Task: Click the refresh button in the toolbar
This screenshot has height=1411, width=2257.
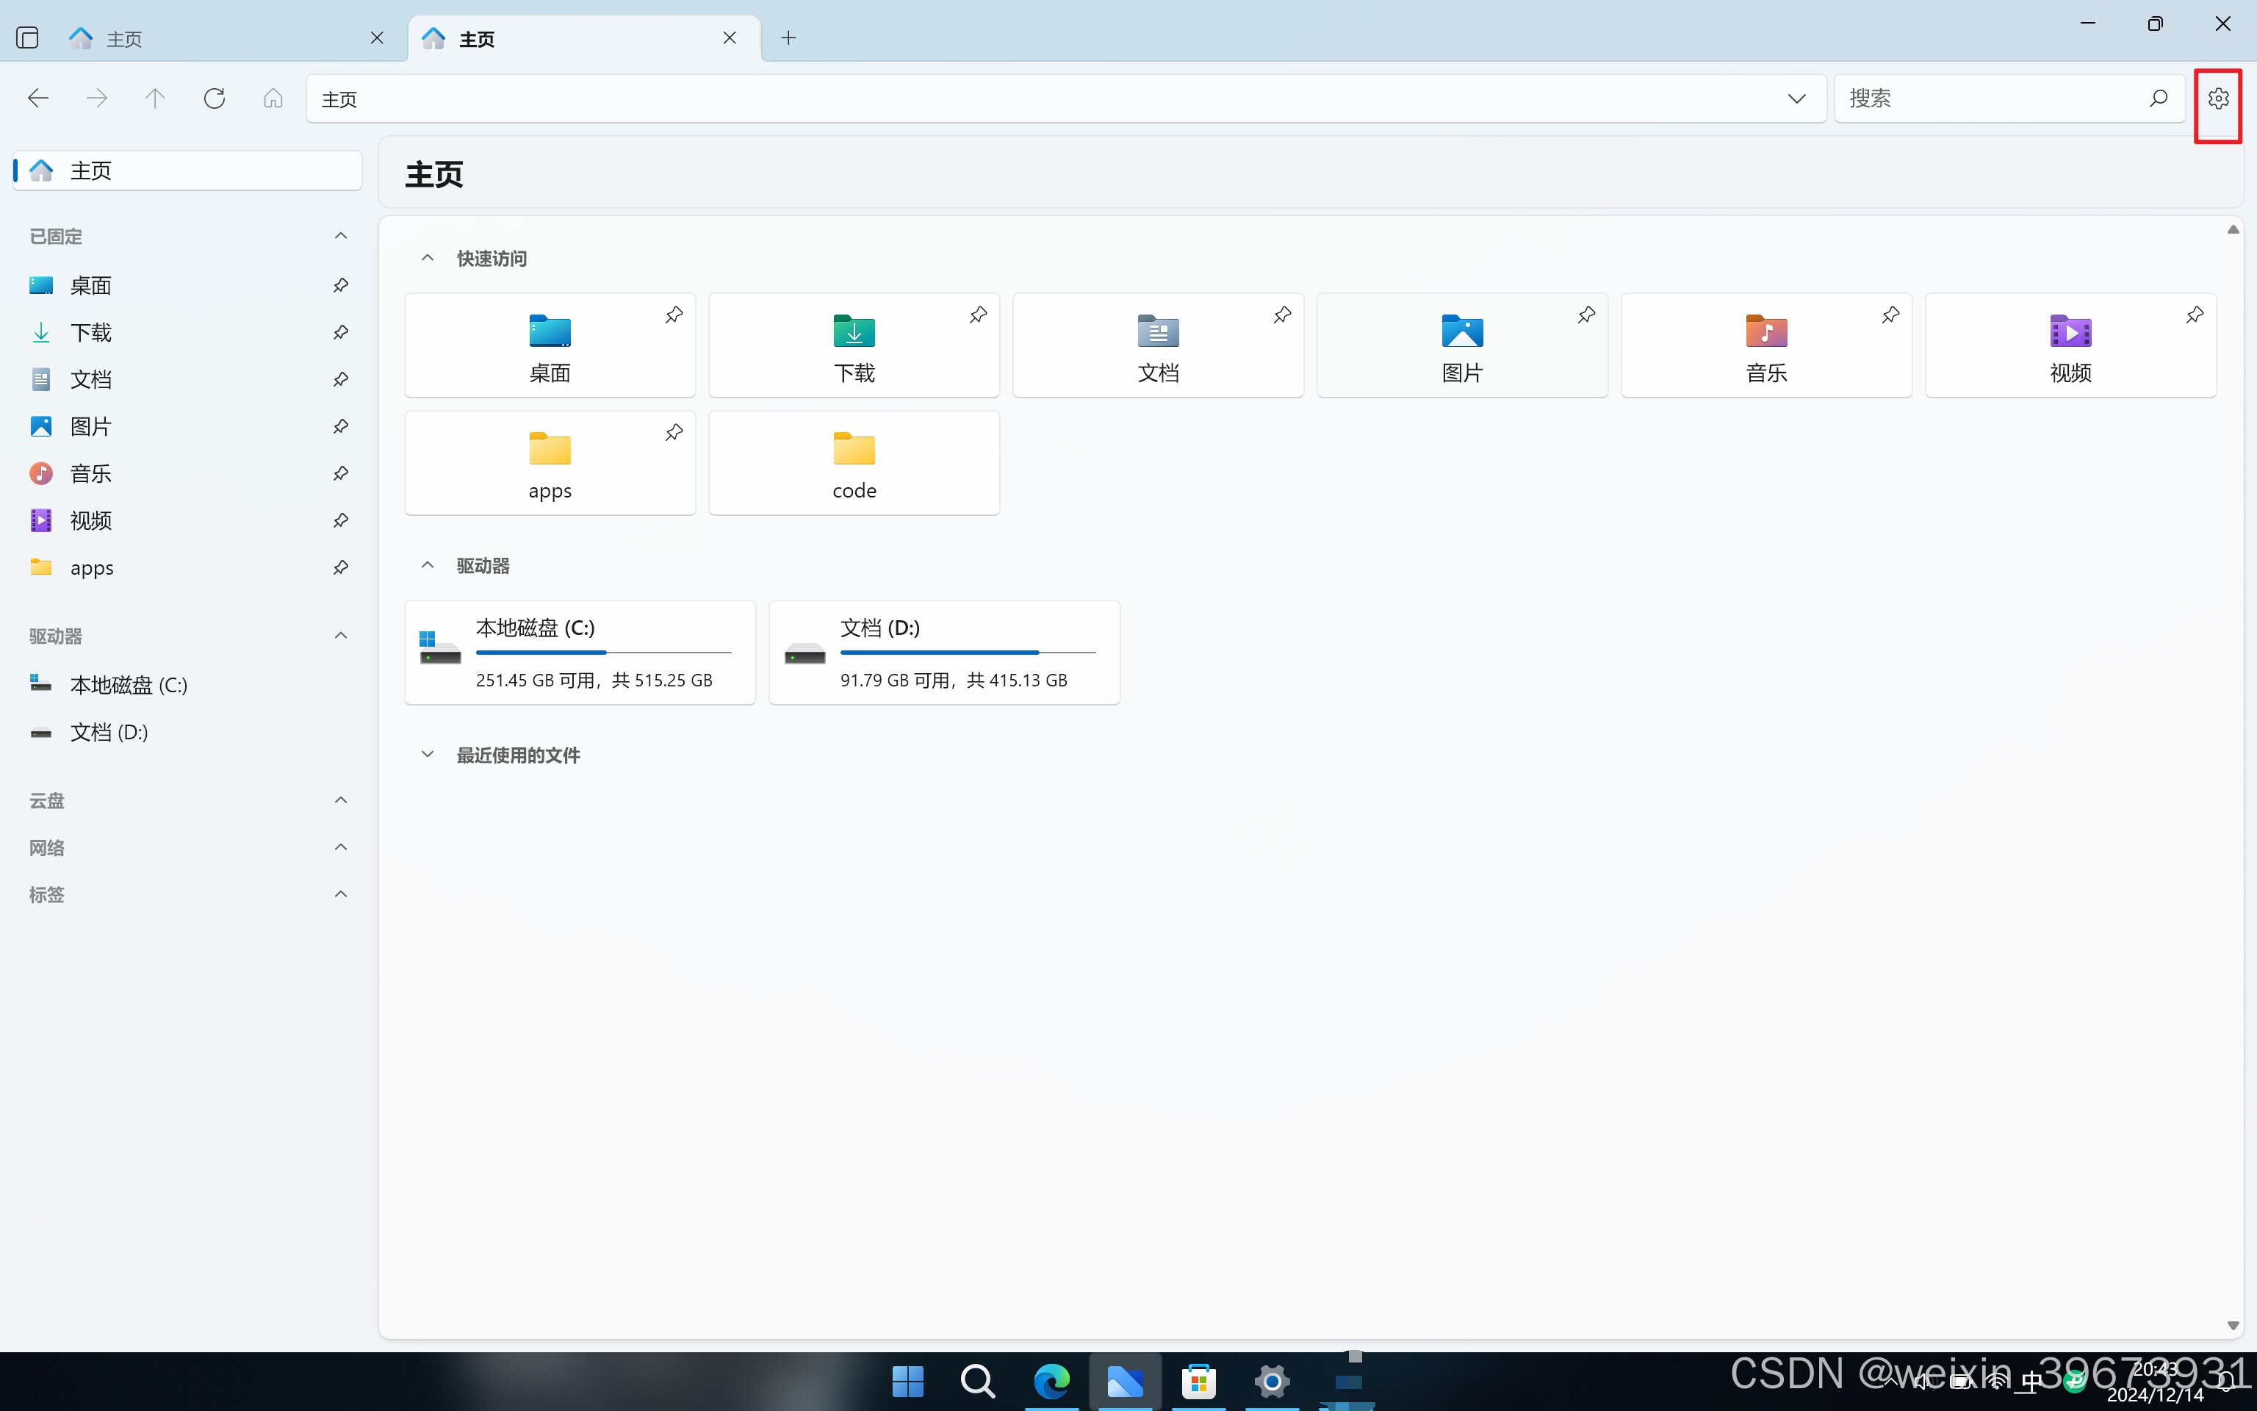Action: coord(215,98)
